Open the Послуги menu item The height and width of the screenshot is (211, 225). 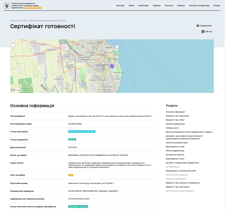[x=169, y=6]
